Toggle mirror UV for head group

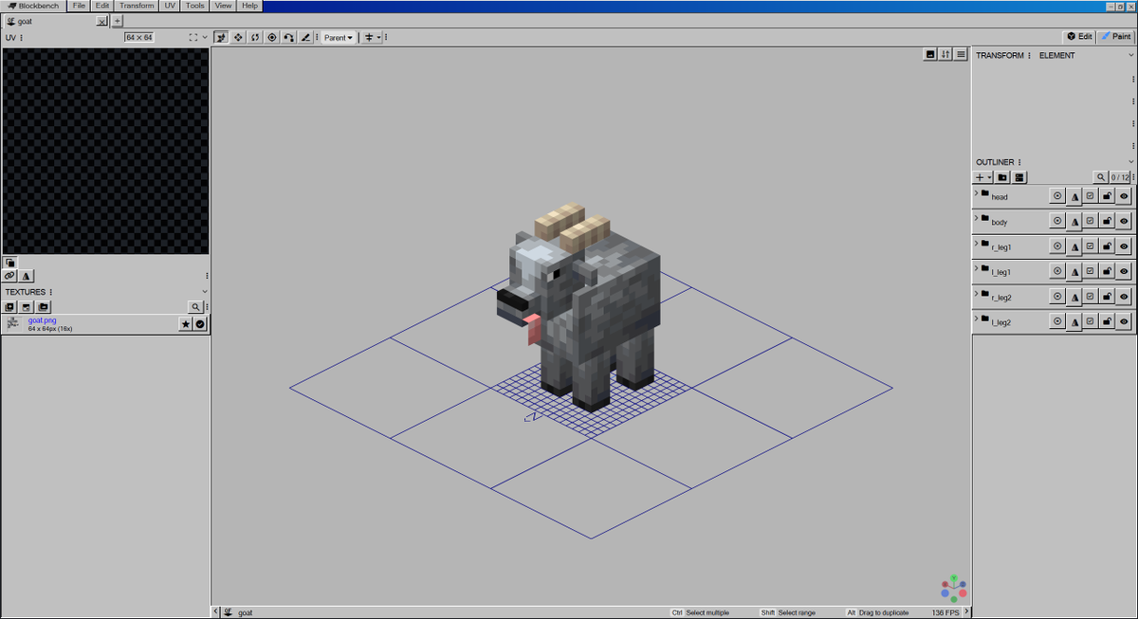pyautogui.click(x=1074, y=196)
